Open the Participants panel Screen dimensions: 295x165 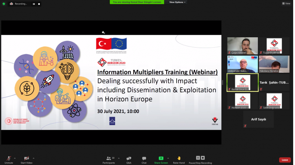pos(109,160)
